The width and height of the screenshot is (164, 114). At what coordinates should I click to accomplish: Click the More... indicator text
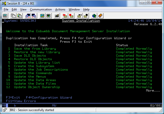153,91
